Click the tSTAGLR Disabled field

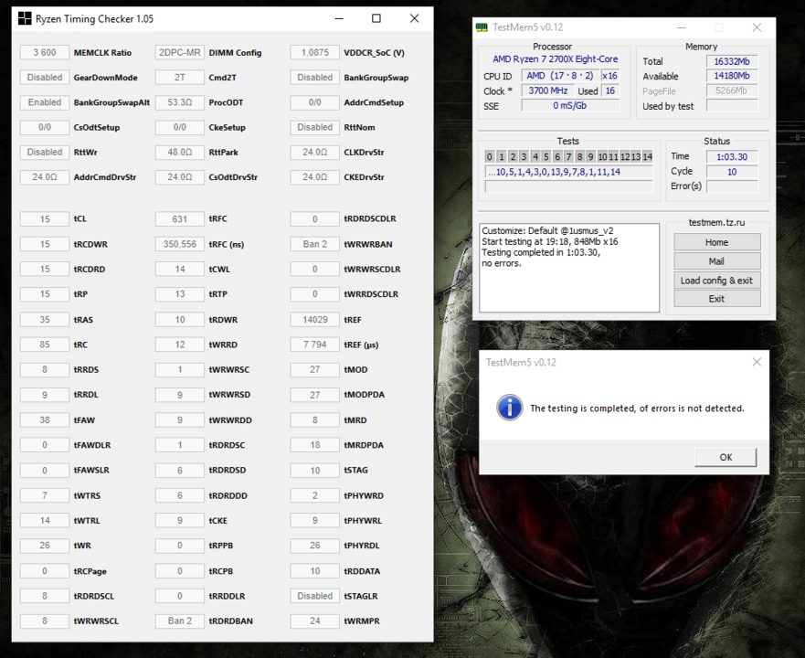tap(314, 596)
